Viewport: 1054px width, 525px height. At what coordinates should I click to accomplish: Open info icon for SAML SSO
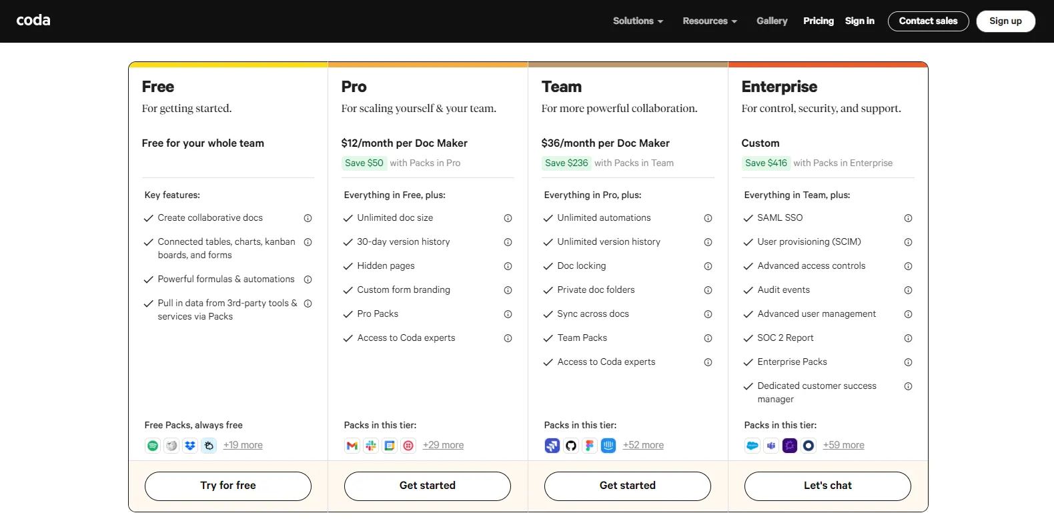pyautogui.click(x=909, y=218)
